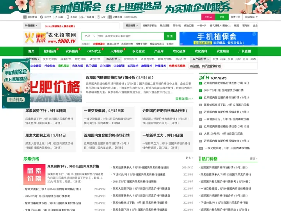
Task: Click the 除草剂价格 sub-link
Action: [x=165, y=59]
